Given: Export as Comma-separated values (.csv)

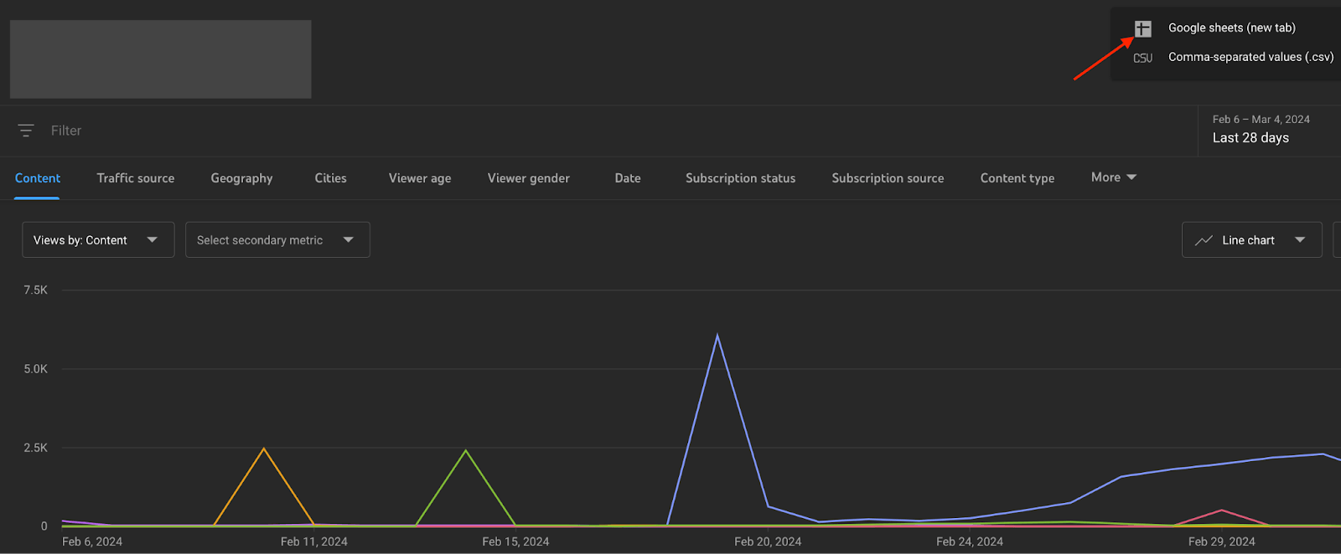Looking at the screenshot, I should (1250, 57).
